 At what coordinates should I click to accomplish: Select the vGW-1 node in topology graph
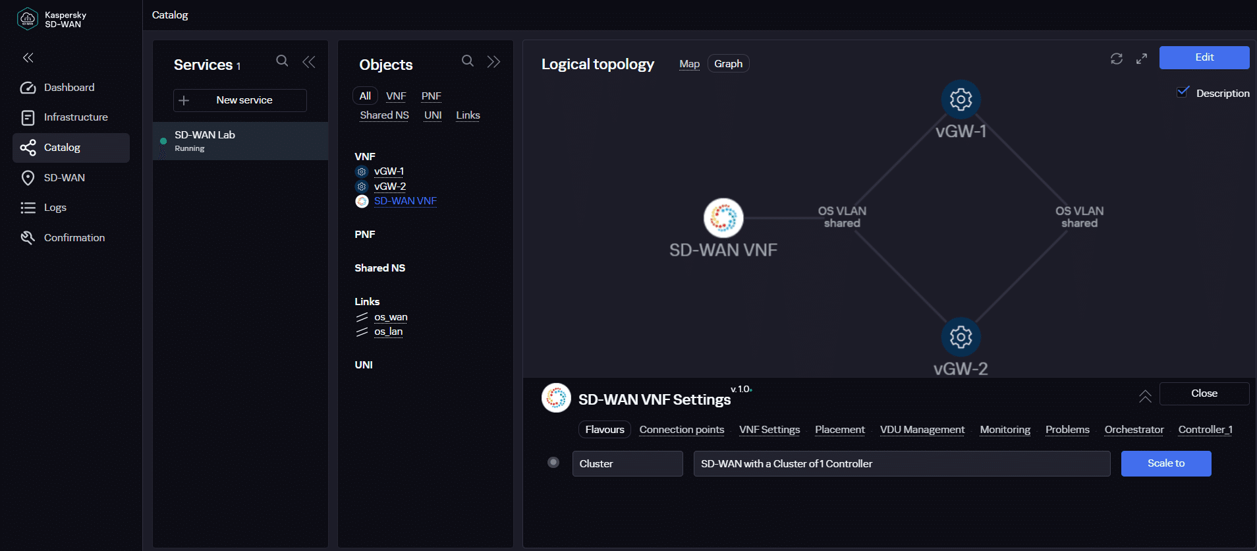click(961, 100)
